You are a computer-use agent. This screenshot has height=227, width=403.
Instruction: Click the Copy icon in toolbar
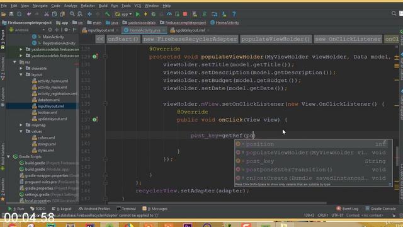(x=54, y=14)
